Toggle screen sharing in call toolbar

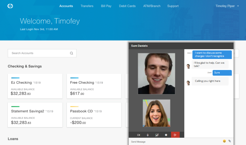(157, 135)
